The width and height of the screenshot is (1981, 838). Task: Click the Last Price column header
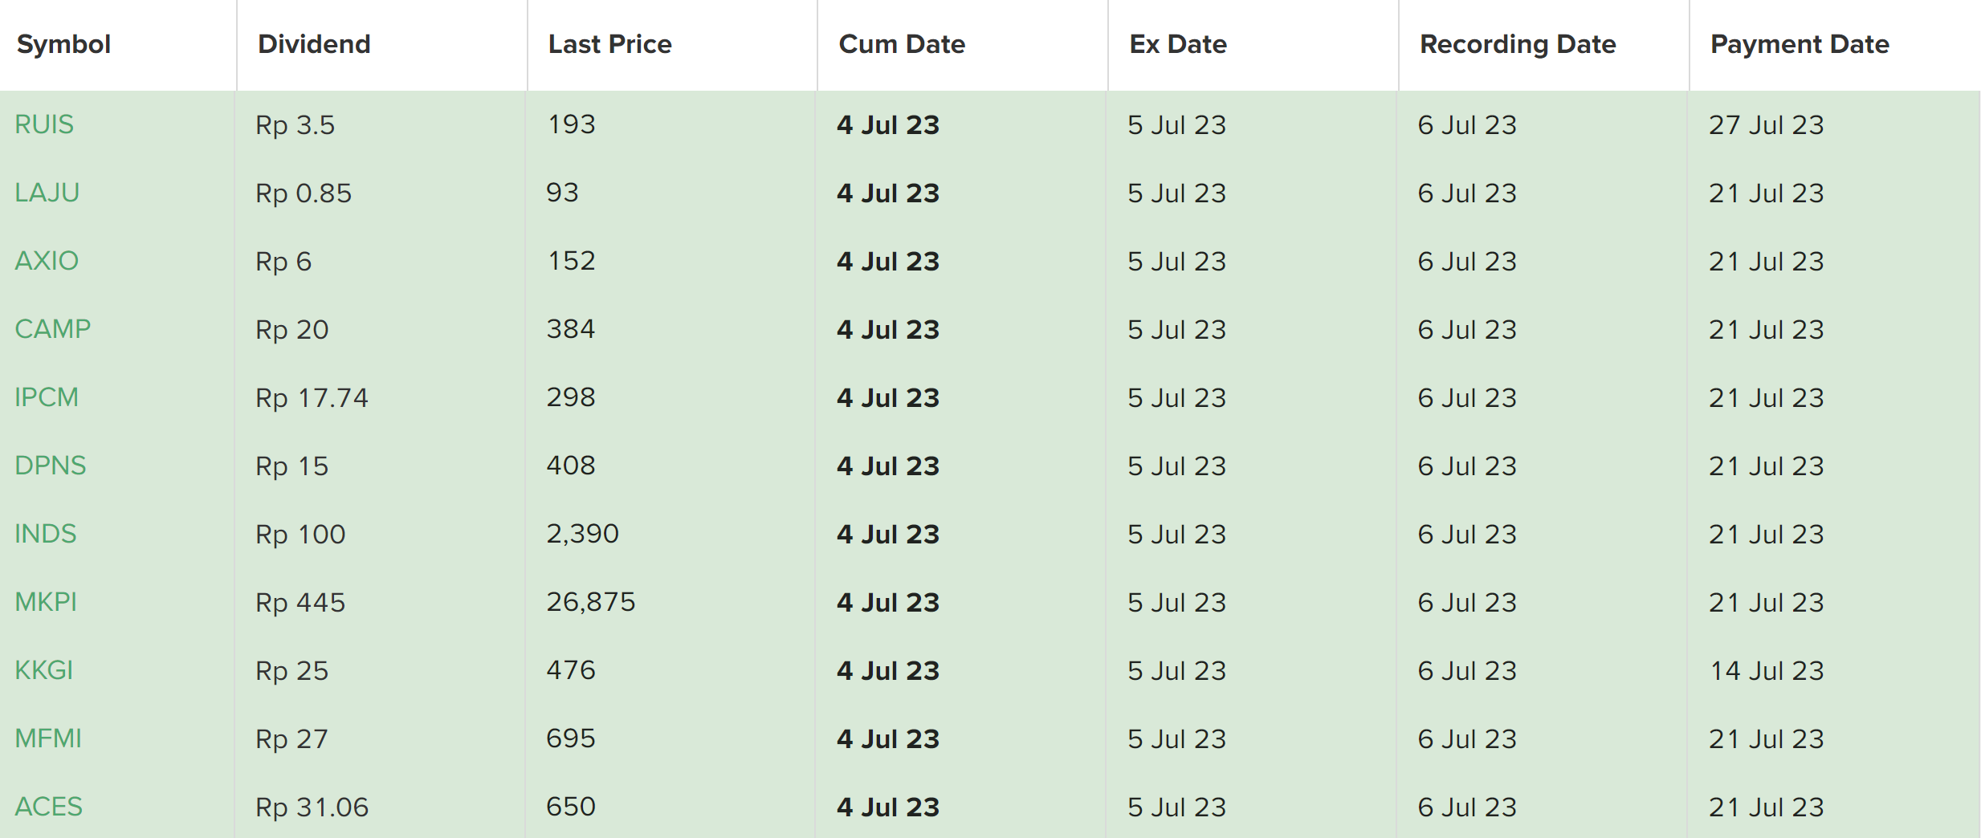coord(609,44)
